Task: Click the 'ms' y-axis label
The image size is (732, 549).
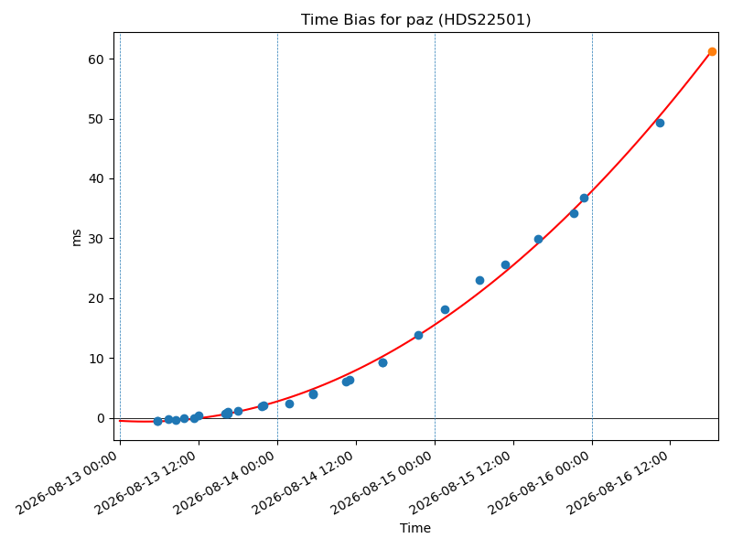Action: coord(77,238)
